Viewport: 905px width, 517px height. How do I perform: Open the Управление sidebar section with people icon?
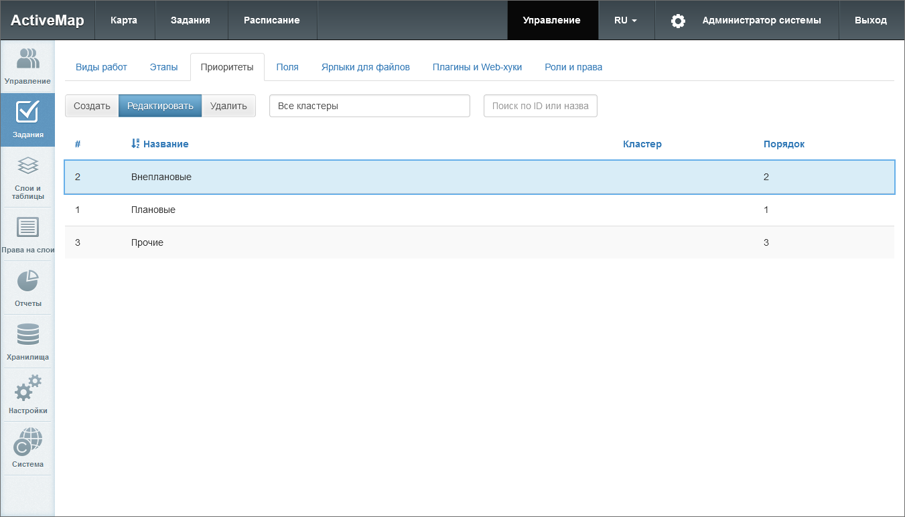27,66
